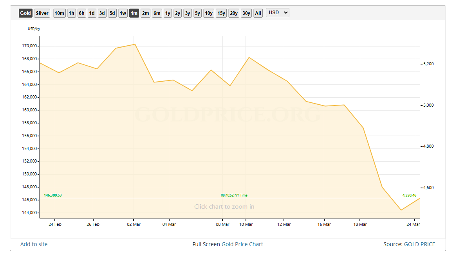Select the 5y time range

point(197,13)
